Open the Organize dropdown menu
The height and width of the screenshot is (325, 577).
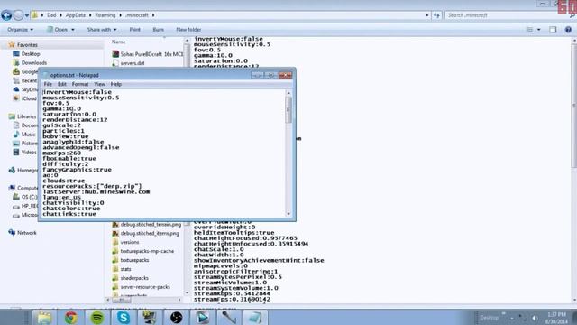(20, 30)
